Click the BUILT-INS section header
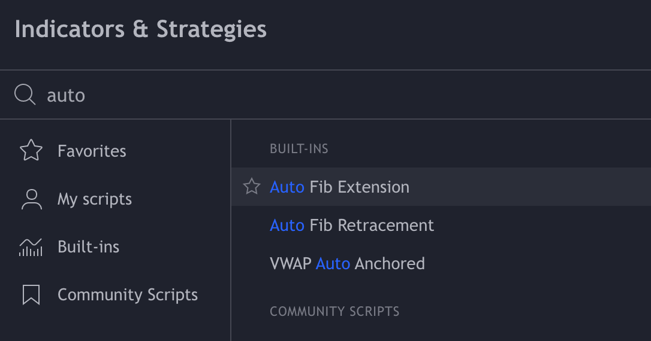 [x=299, y=149]
